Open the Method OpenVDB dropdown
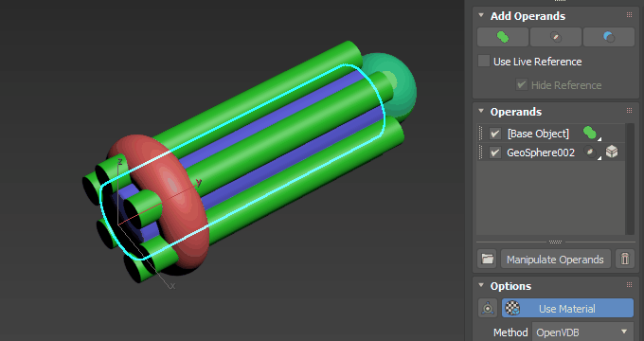The width and height of the screenshot is (644, 341). pos(582,332)
